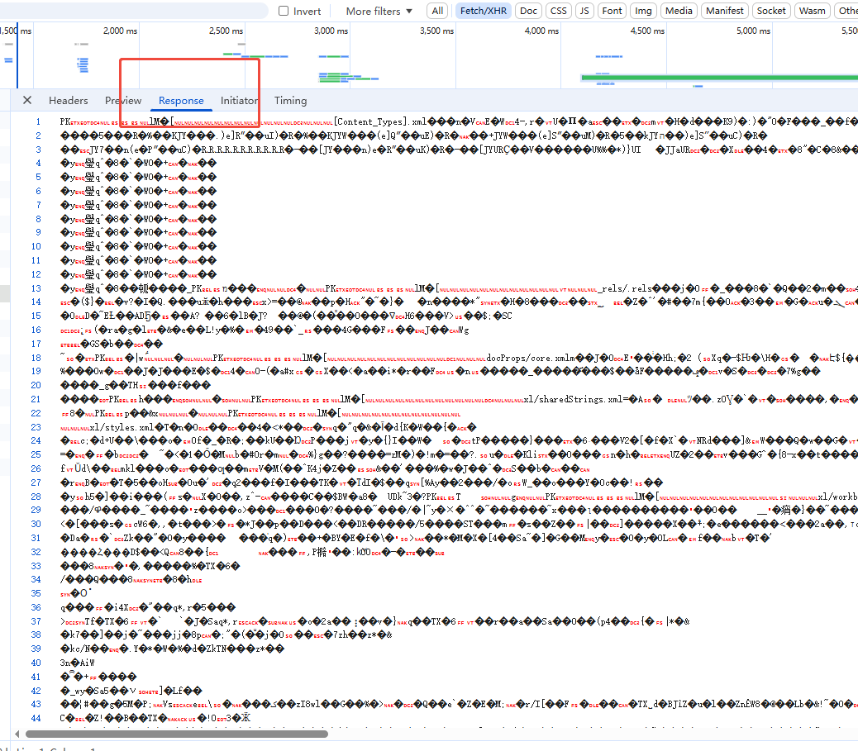The width and height of the screenshot is (858, 751).
Task: Show only Img requests
Action: pyautogui.click(x=642, y=11)
